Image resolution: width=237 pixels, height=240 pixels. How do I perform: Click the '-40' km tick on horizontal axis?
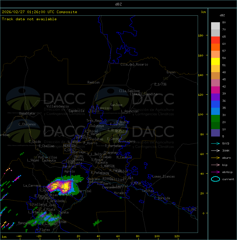pyautogui.click(x=19, y=236)
